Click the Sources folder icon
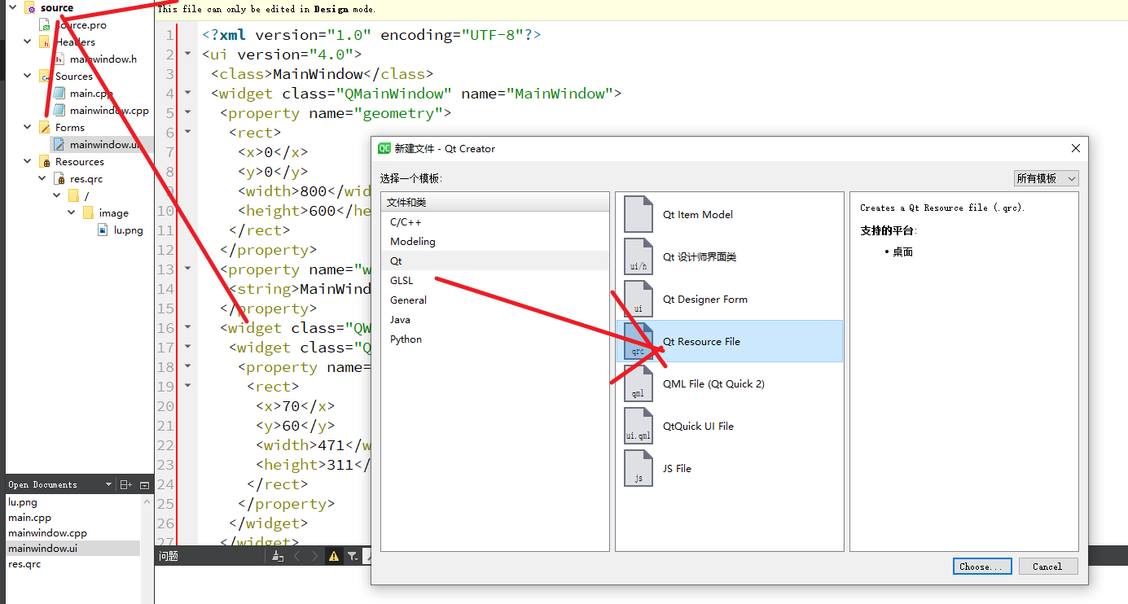This screenshot has height=604, width=1128. pyautogui.click(x=45, y=77)
